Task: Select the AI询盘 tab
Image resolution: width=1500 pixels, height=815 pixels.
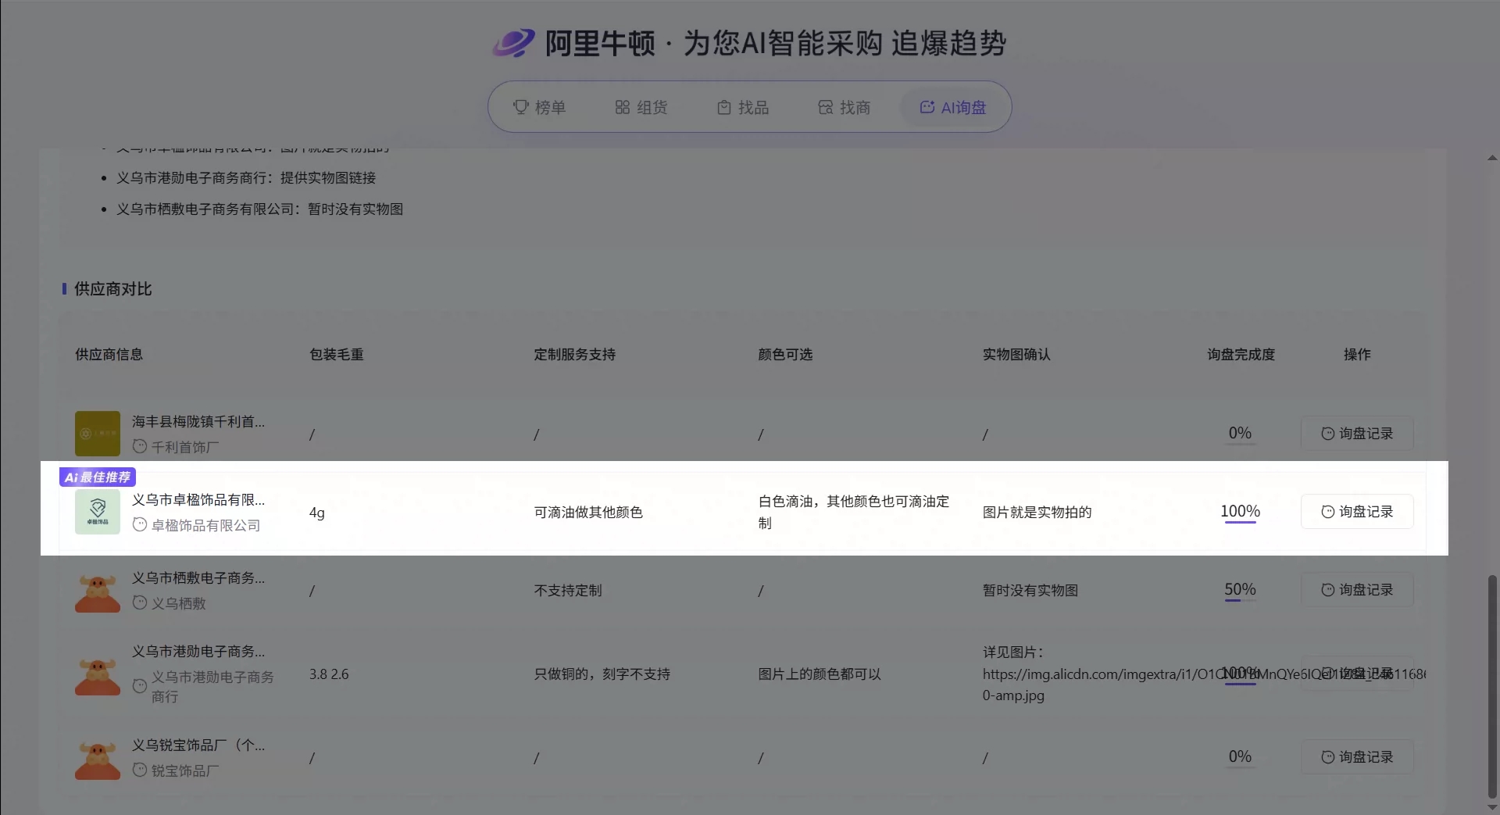Action: tap(952, 107)
